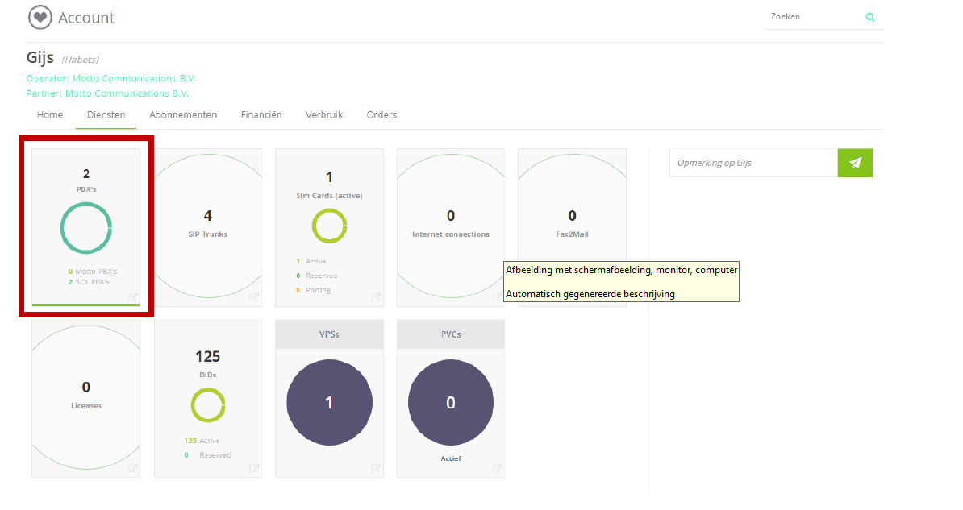This screenshot has height=510, width=963.
Task: Open external link icon on Licenses card
Action: coord(132,468)
